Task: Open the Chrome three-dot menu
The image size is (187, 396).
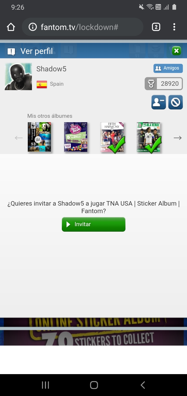Action: pyautogui.click(x=174, y=27)
